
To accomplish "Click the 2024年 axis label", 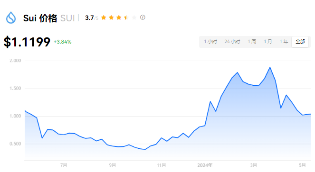I will coord(205,165).
